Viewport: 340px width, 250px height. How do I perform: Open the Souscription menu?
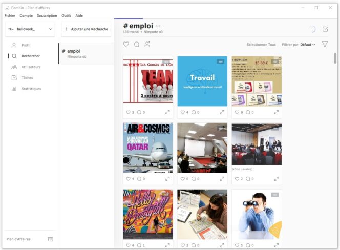click(47, 15)
